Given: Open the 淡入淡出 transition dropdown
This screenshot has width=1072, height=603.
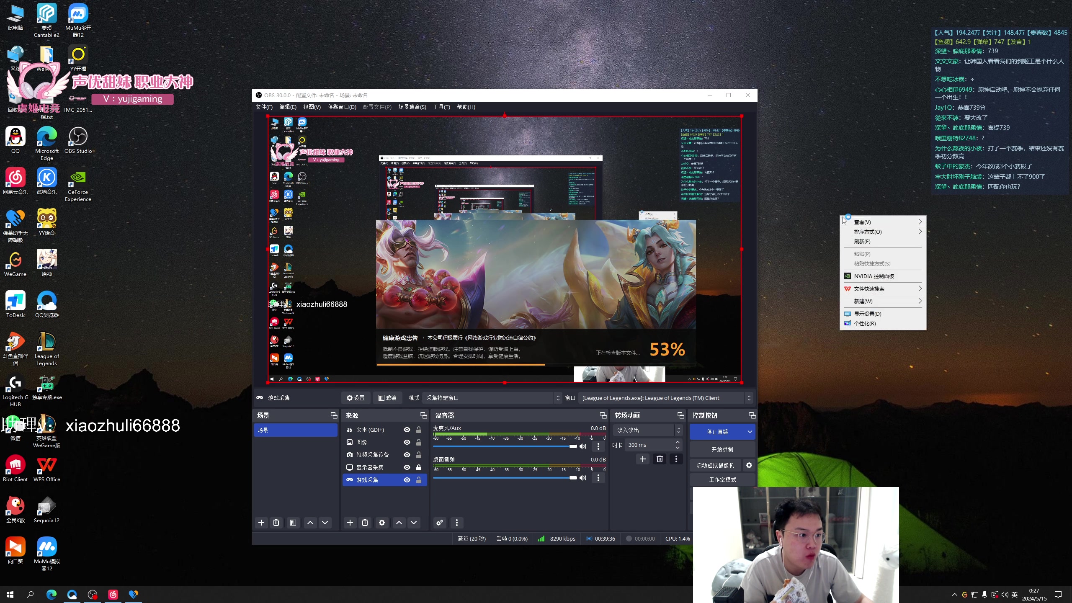Looking at the screenshot, I should click(x=647, y=430).
